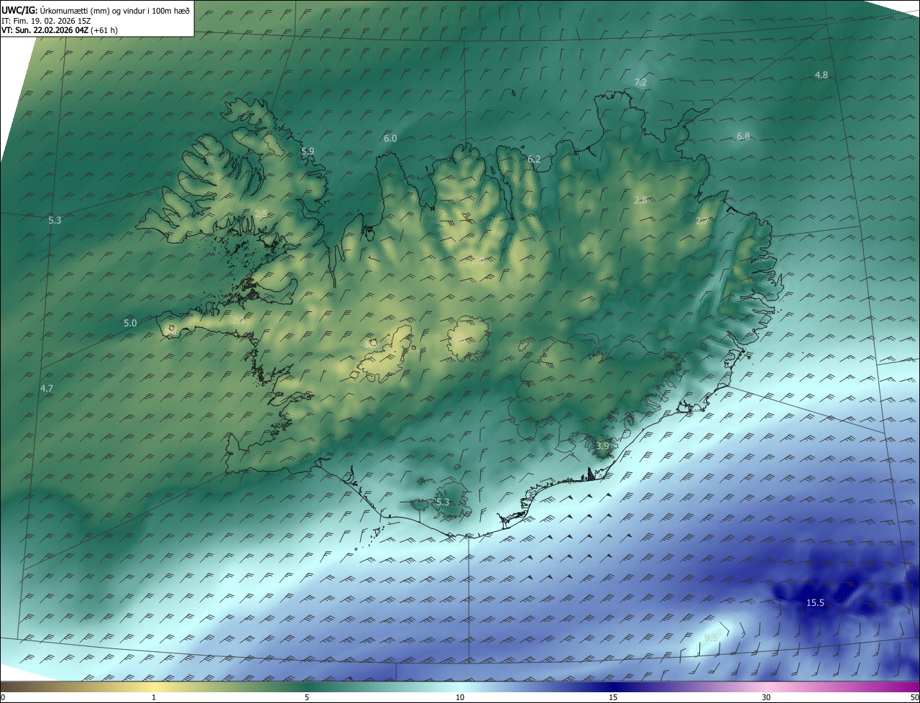Click the colorbar tick label 50
920x703 pixels.
(x=914, y=697)
